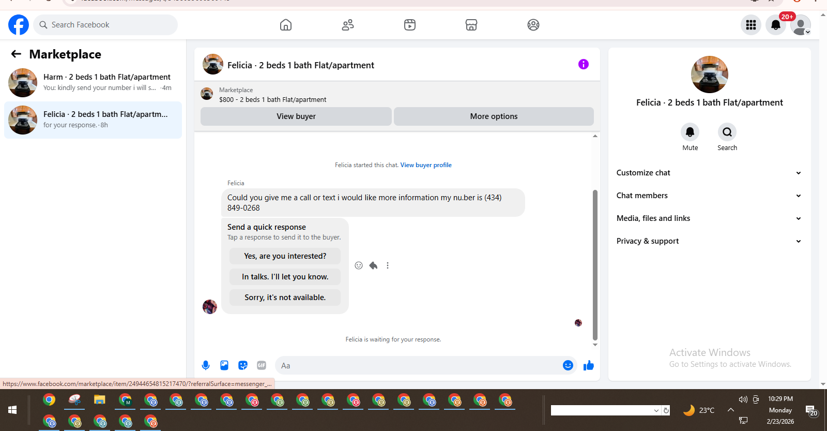Screen dimensions: 827x431
Task: Click the chat scroll up arrow
Action: pos(595,136)
